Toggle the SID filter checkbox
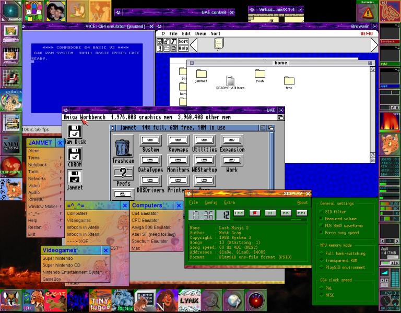This screenshot has width=401, height=313. click(x=321, y=212)
